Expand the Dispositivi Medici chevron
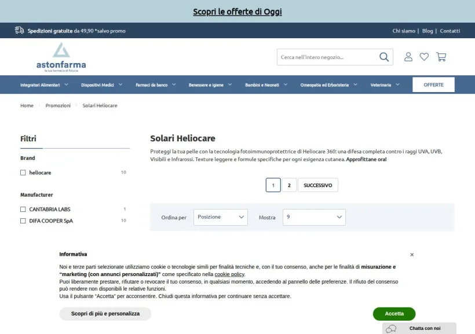This screenshot has height=334, width=475. tap(120, 85)
